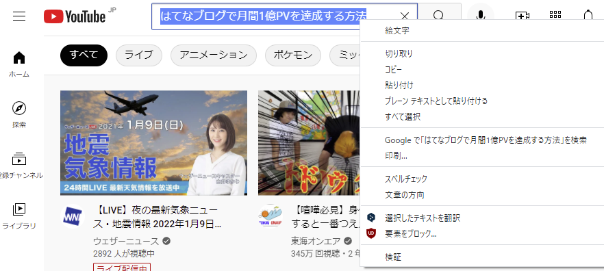The width and height of the screenshot is (604, 271).
Task: Open the 【喧嘩必見】 video title
Action: click(x=325, y=217)
